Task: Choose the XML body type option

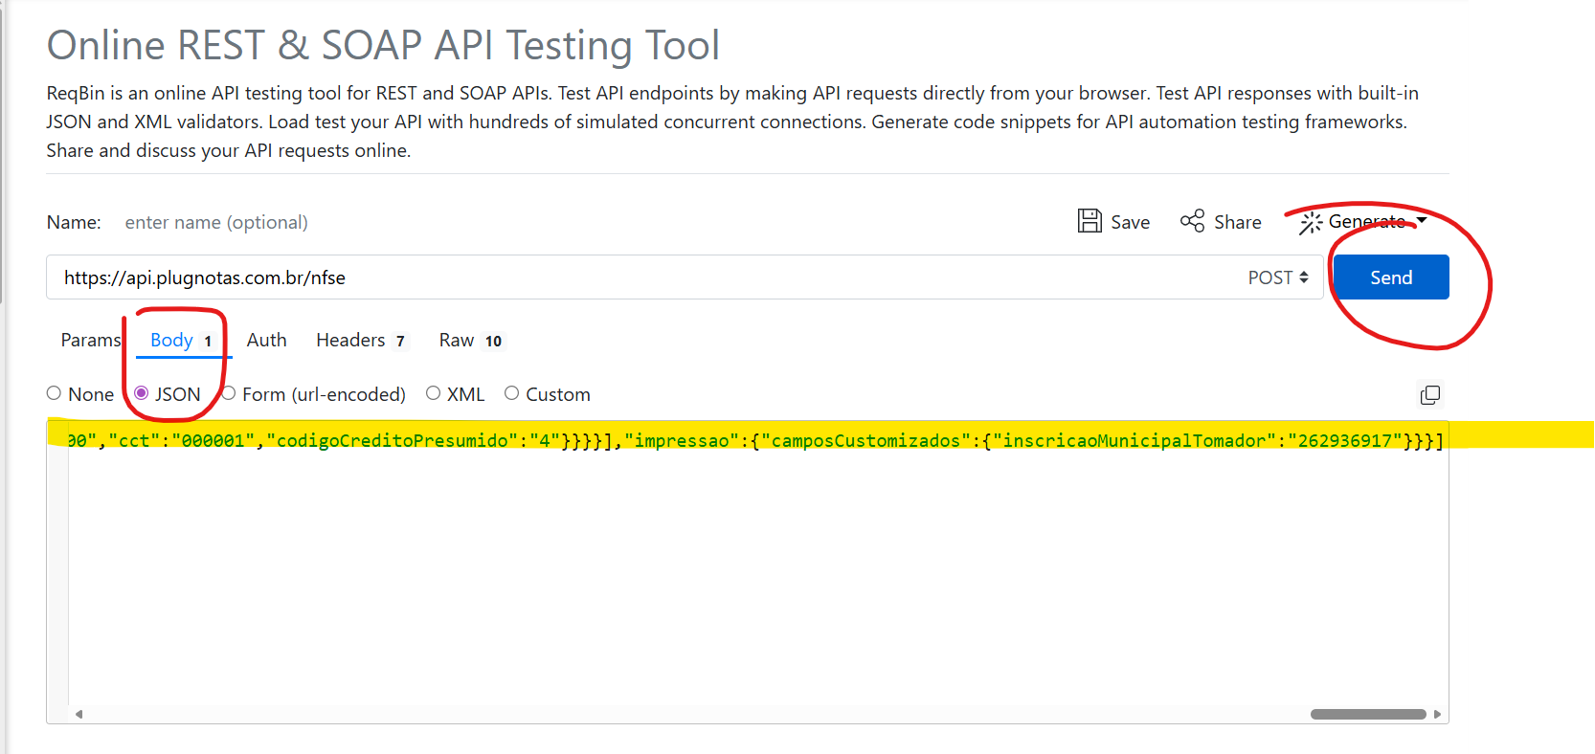Action: (434, 393)
